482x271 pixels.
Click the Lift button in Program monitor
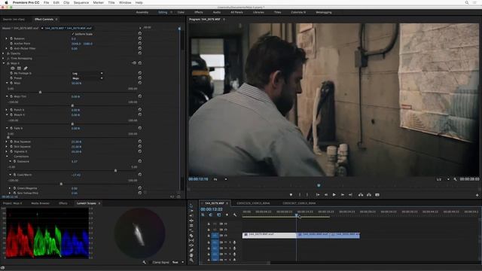pyautogui.click(x=361, y=195)
